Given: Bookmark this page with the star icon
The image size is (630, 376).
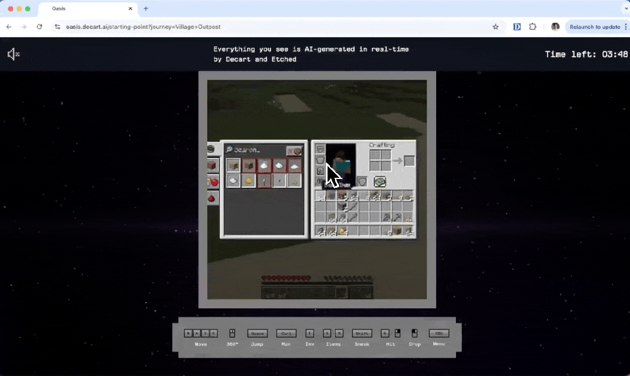Looking at the screenshot, I should coord(496,27).
